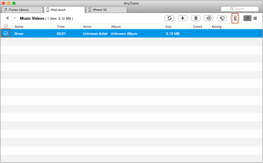263x163 pixels.
Task: Click the 'Music Videos' heading
Action: tap(32, 18)
